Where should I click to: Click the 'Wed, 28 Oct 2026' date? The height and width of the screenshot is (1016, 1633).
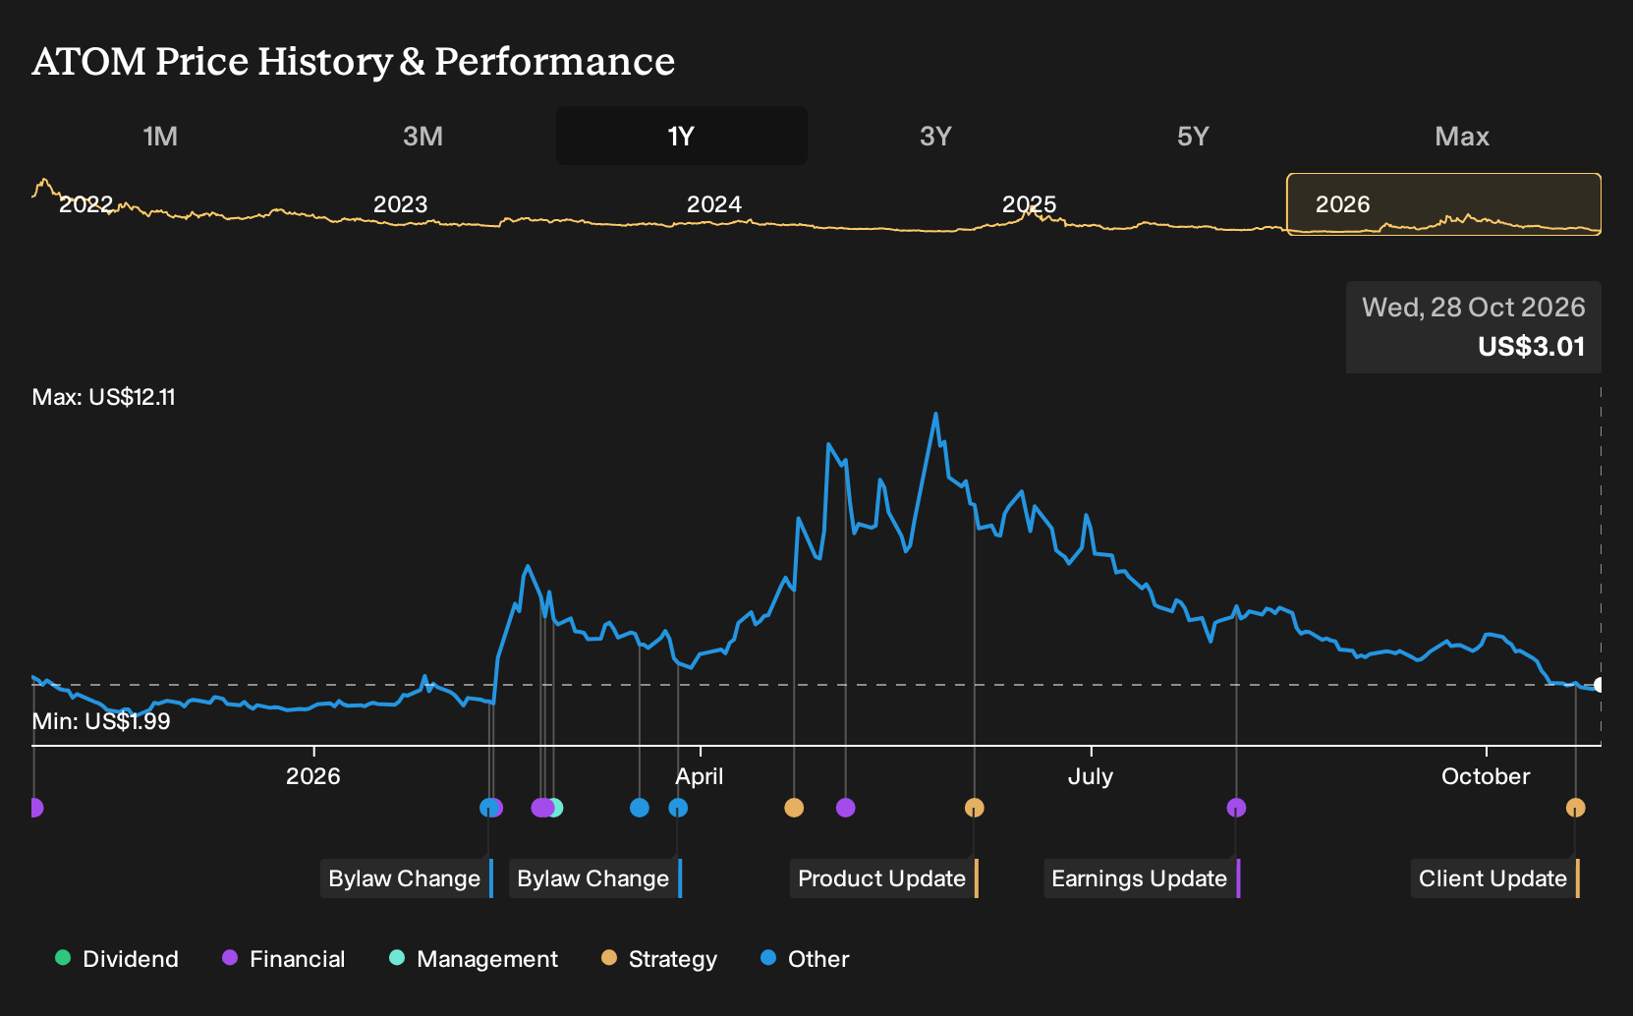point(1474,308)
